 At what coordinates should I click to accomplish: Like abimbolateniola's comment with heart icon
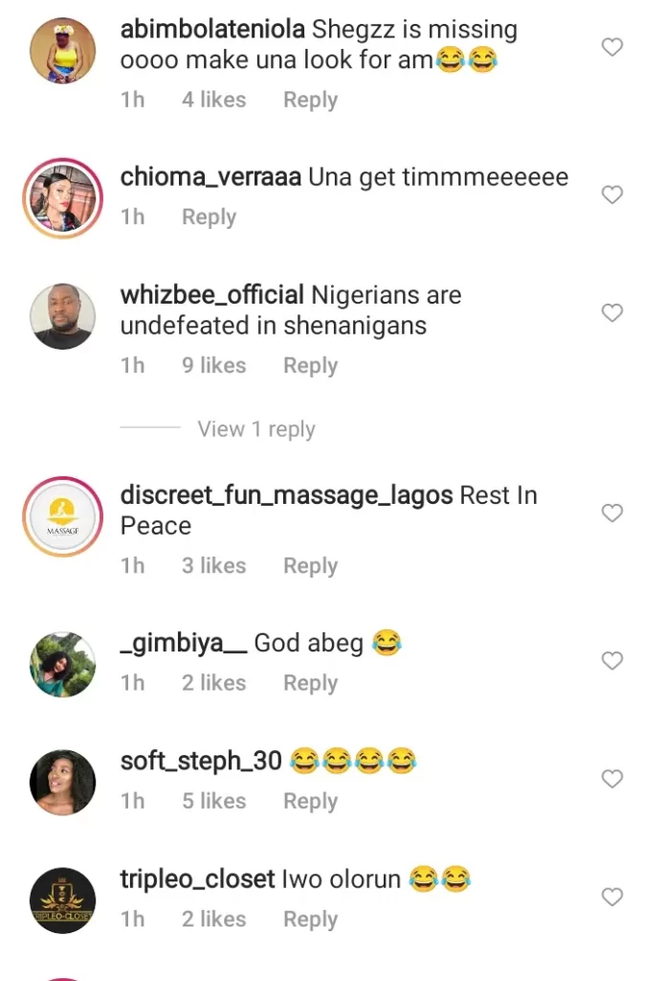611,47
